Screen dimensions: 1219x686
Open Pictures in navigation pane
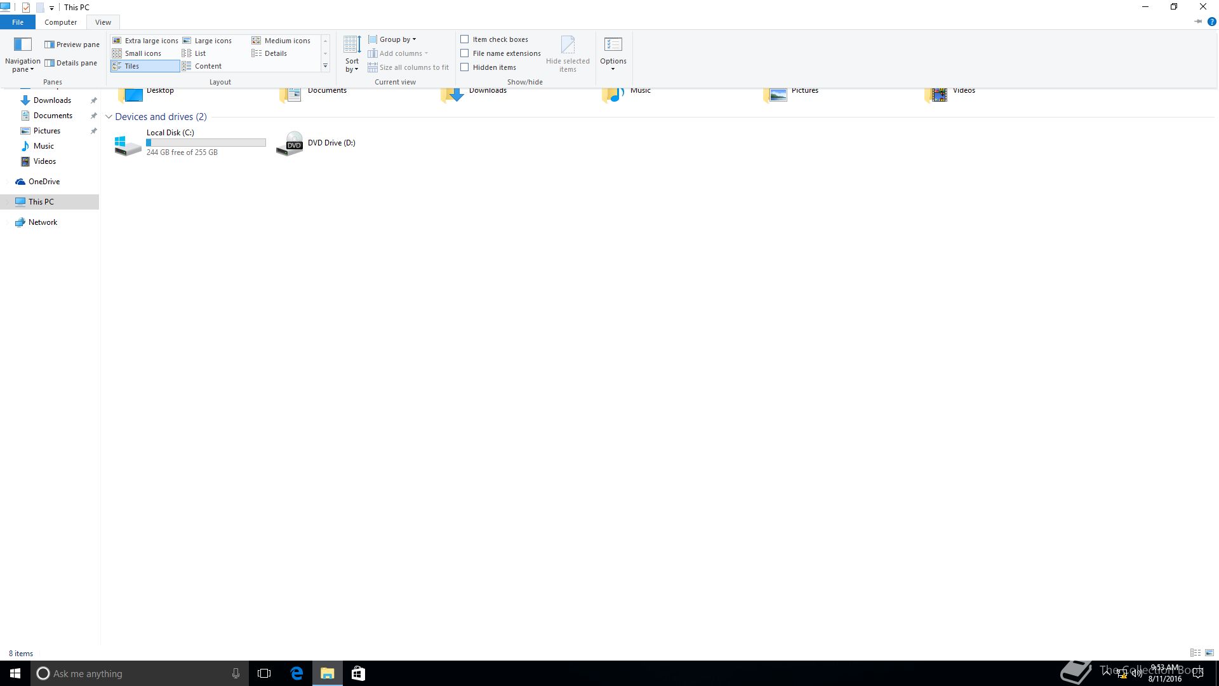click(x=47, y=131)
